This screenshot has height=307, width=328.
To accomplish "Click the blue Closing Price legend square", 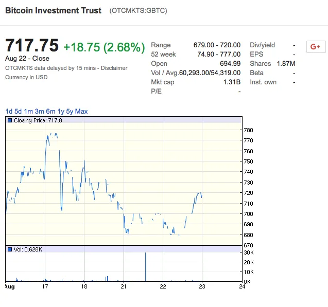I will (x=10, y=120).
